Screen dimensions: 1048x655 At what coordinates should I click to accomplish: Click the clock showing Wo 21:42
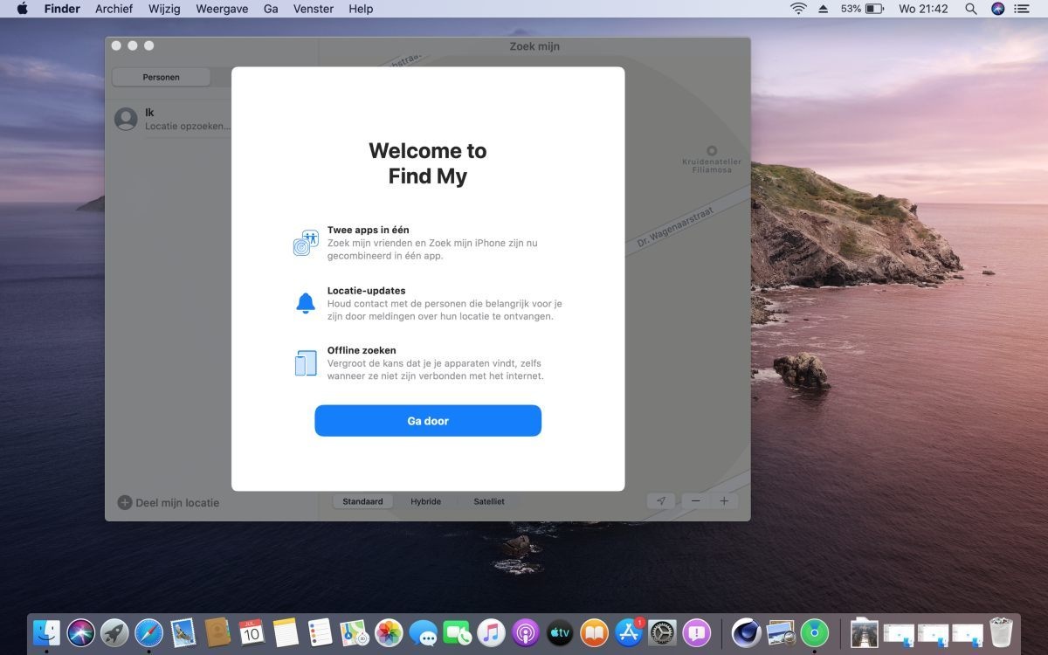[923, 9]
